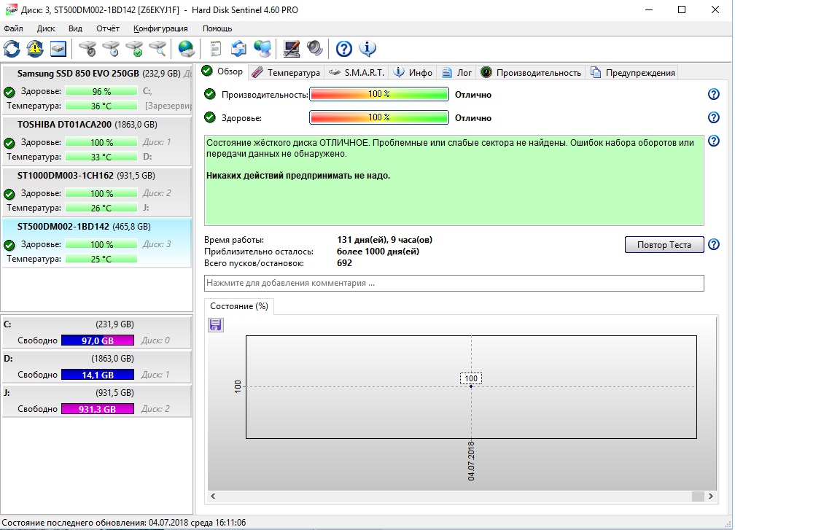Click the grey speaker toolbar icon
The height and width of the screenshot is (530, 840).
315,49
